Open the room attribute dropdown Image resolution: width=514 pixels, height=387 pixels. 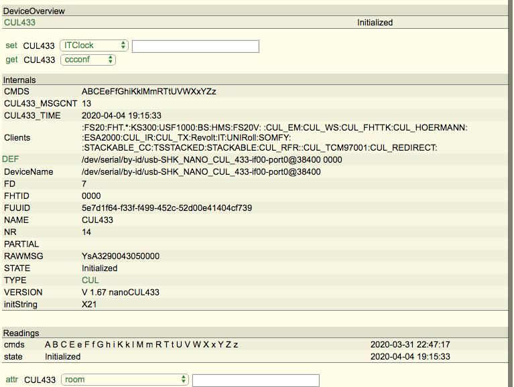click(x=125, y=380)
